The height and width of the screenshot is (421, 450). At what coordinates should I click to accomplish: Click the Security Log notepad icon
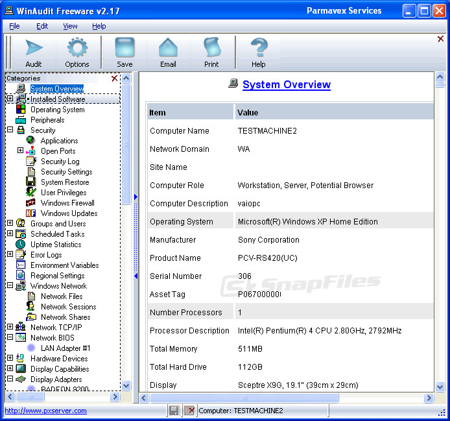pos(30,161)
